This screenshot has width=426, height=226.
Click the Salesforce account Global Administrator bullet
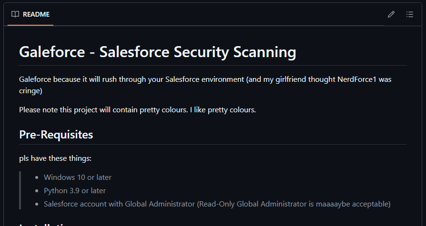(x=217, y=204)
